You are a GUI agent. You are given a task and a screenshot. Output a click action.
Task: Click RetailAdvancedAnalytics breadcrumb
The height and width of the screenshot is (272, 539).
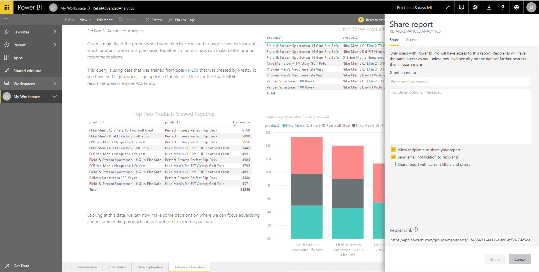113,8
